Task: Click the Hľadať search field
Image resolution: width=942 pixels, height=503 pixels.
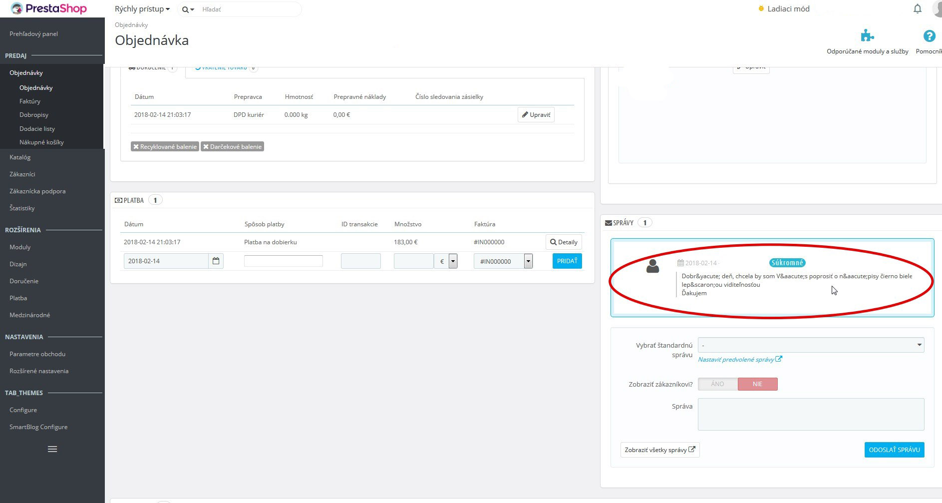Action: pos(250,9)
